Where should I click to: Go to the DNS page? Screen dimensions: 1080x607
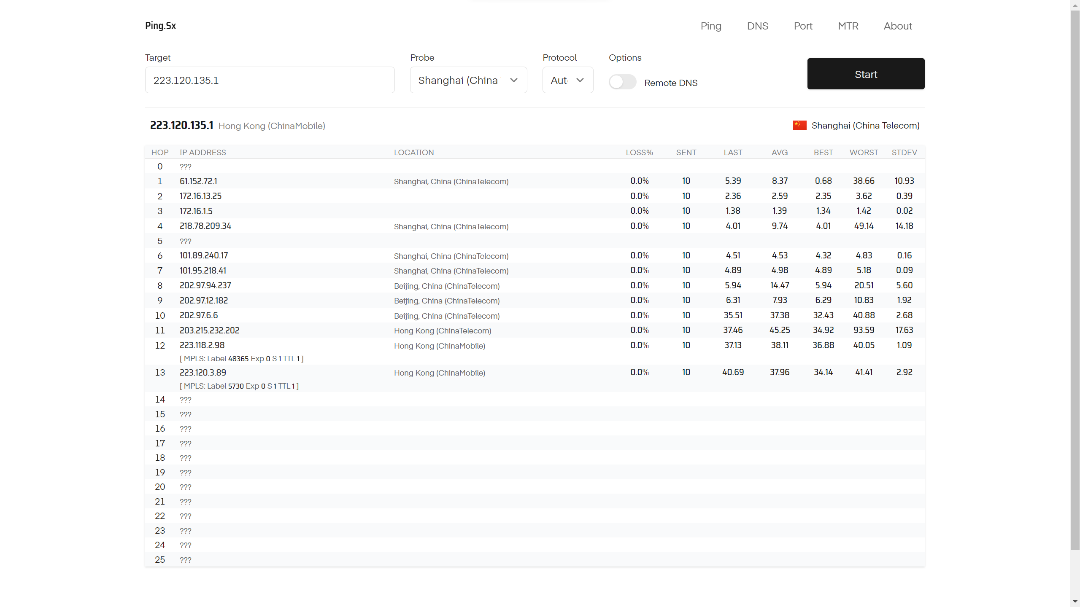[757, 26]
